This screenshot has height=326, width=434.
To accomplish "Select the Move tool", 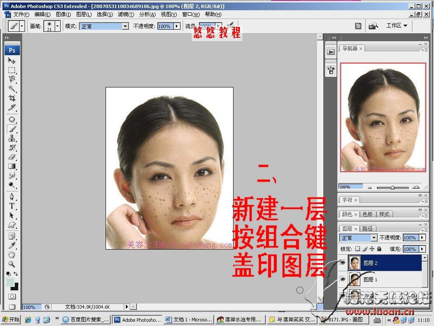I will click(x=11, y=60).
